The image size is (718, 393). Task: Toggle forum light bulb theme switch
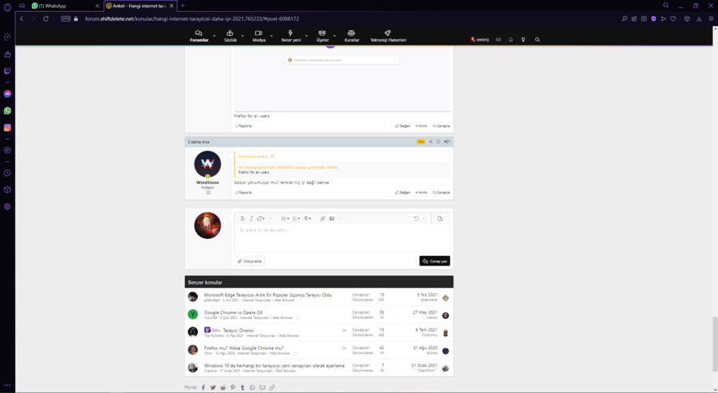pyautogui.click(x=523, y=40)
